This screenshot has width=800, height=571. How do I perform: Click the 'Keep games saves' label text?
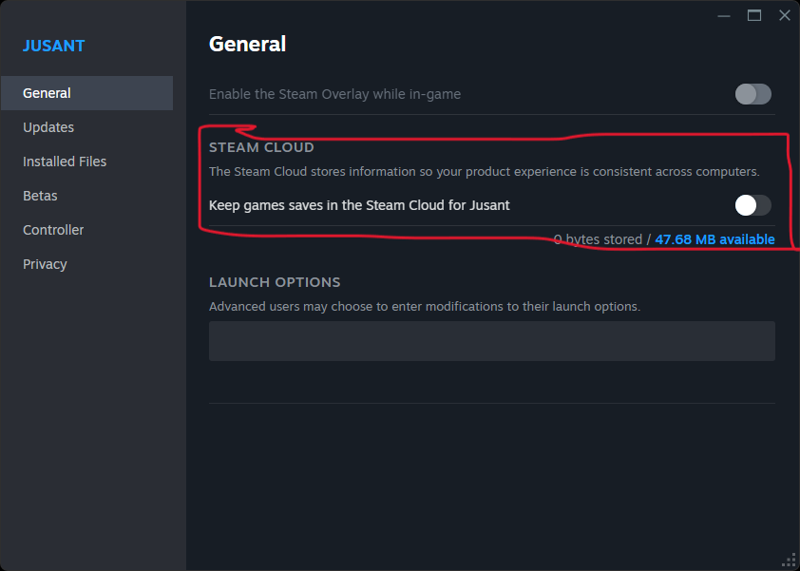pyautogui.click(x=359, y=205)
